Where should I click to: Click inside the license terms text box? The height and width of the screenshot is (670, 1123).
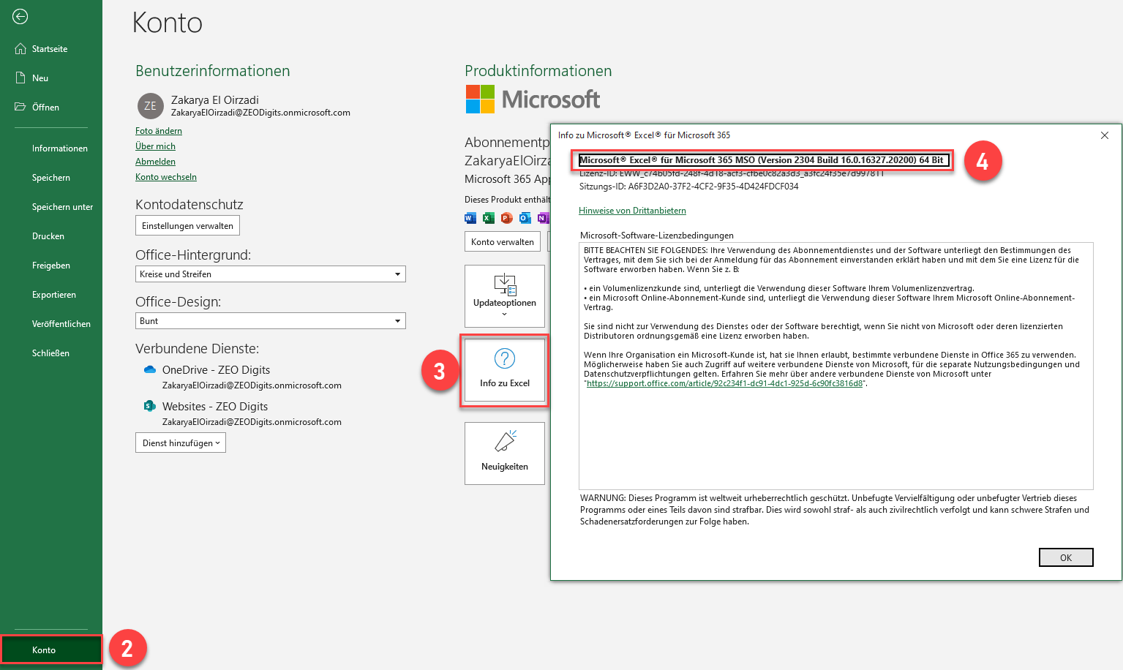(x=835, y=366)
